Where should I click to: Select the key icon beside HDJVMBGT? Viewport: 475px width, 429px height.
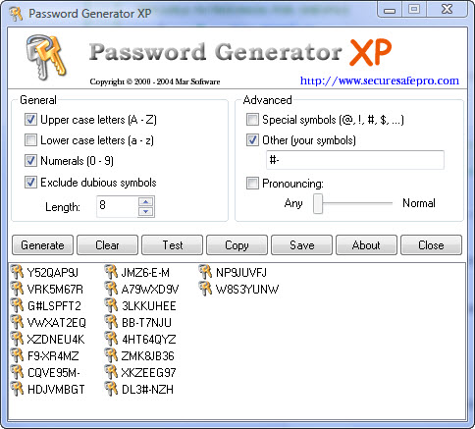click(17, 389)
